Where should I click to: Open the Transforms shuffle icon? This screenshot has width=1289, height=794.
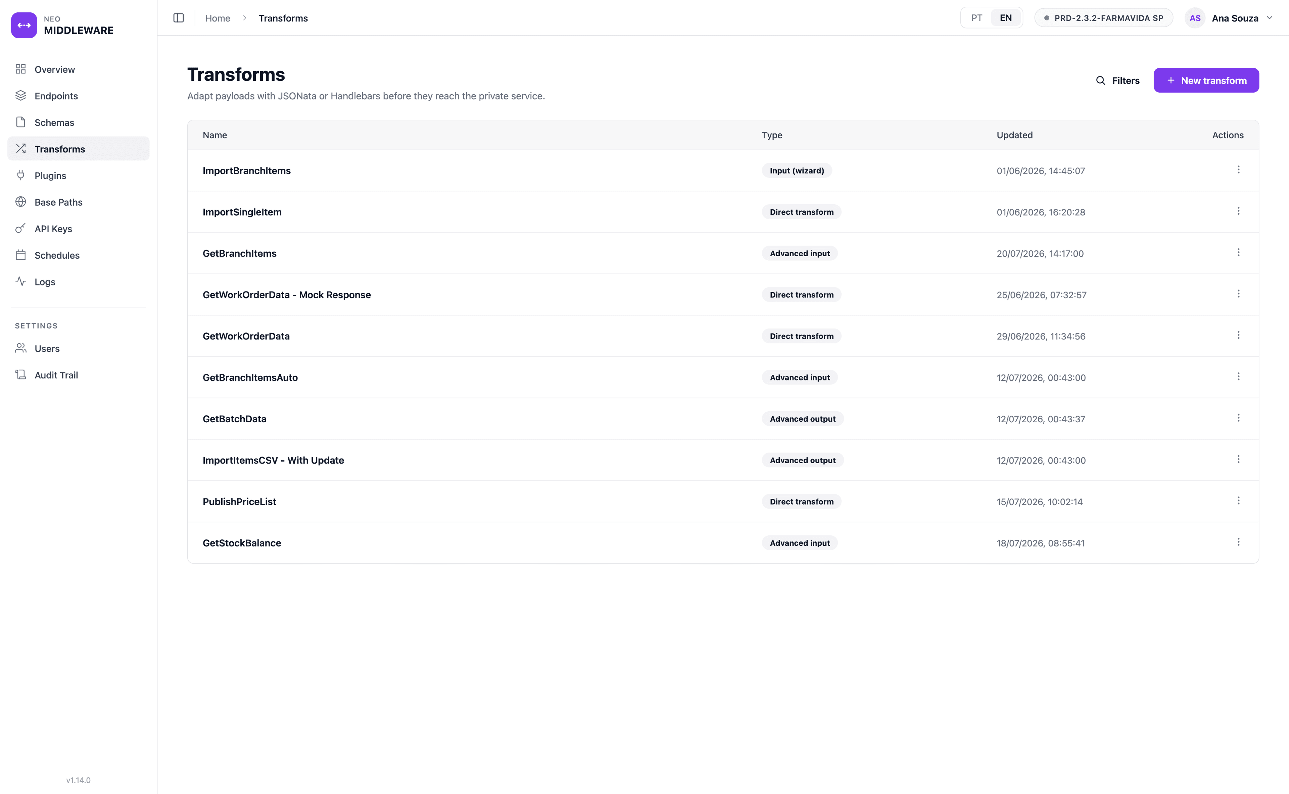[20, 149]
